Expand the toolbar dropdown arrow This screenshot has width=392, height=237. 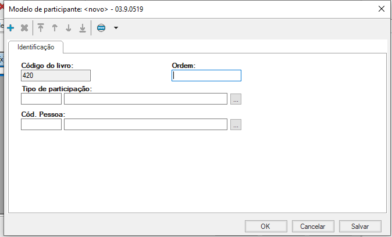[116, 28]
